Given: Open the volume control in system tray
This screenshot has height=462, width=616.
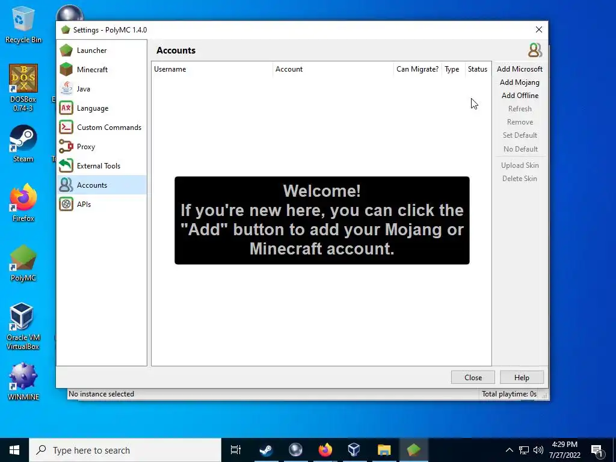Looking at the screenshot, I should click(x=538, y=450).
